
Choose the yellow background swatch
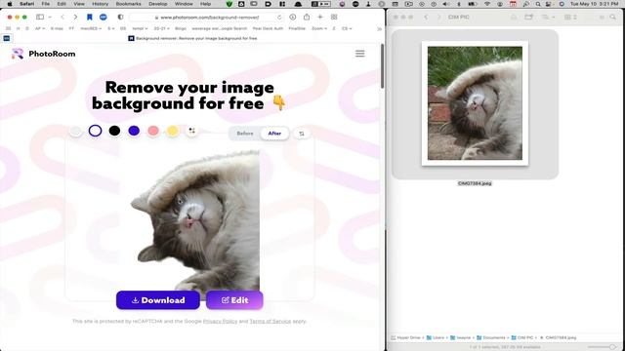(x=173, y=131)
